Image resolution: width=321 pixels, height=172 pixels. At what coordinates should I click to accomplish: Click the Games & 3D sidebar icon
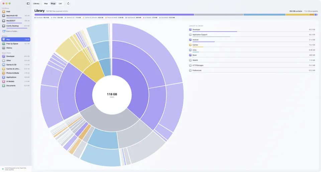click(3, 65)
